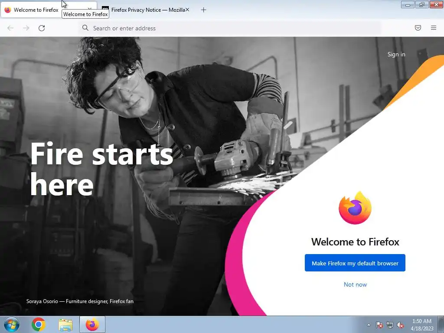Click the Firefox favicon on the Welcome tab
The image size is (444, 333).
click(x=8, y=10)
